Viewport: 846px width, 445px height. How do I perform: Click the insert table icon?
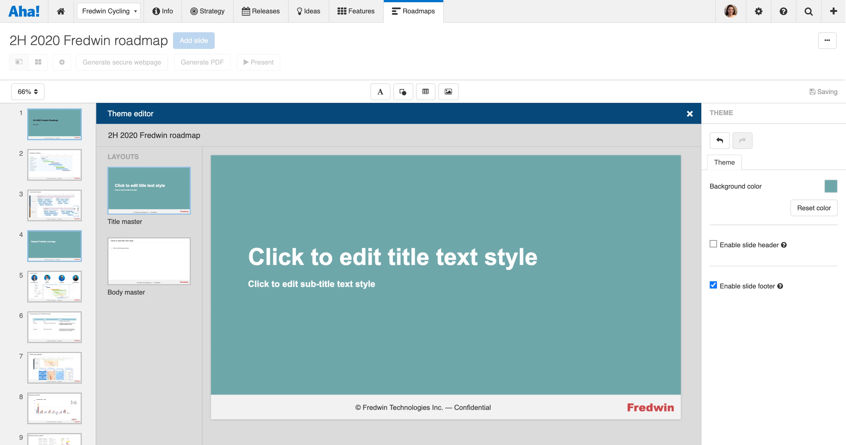pos(425,92)
